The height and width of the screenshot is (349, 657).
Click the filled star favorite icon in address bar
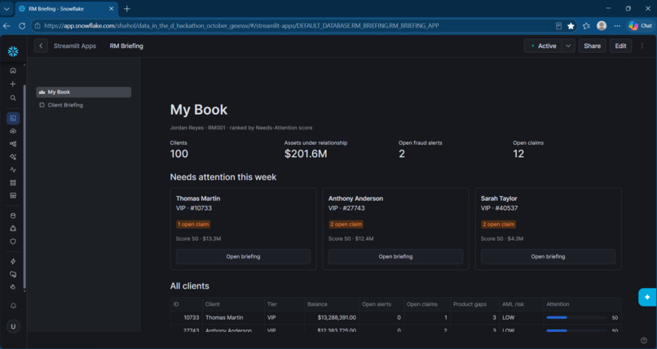(571, 26)
